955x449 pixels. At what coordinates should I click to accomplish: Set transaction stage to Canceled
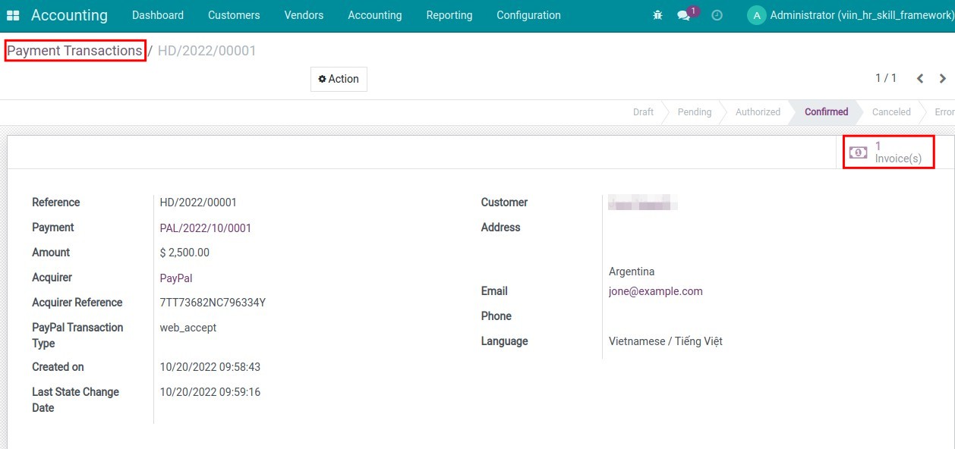pyautogui.click(x=890, y=111)
